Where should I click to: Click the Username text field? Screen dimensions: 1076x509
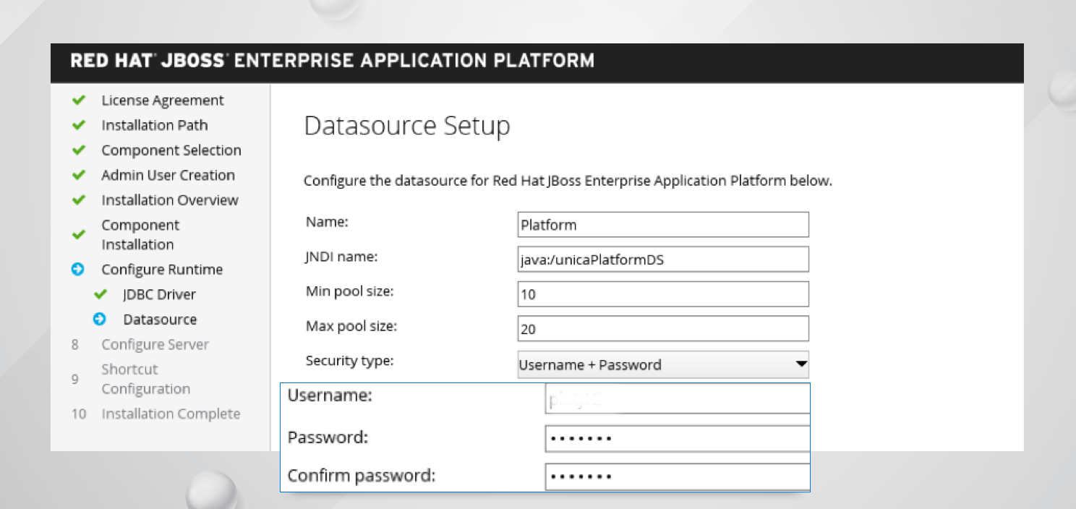(x=677, y=398)
